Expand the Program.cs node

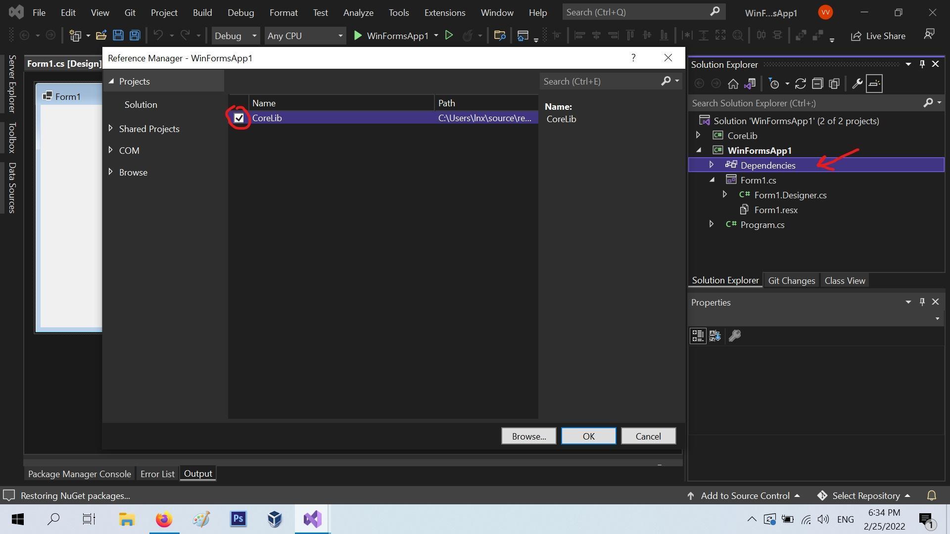(712, 224)
